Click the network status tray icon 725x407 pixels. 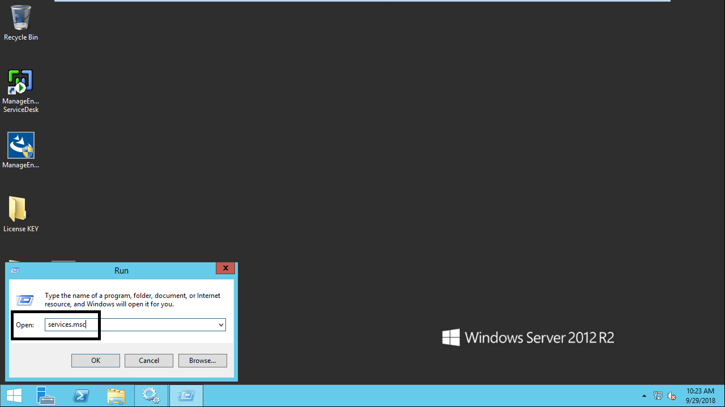click(x=658, y=396)
